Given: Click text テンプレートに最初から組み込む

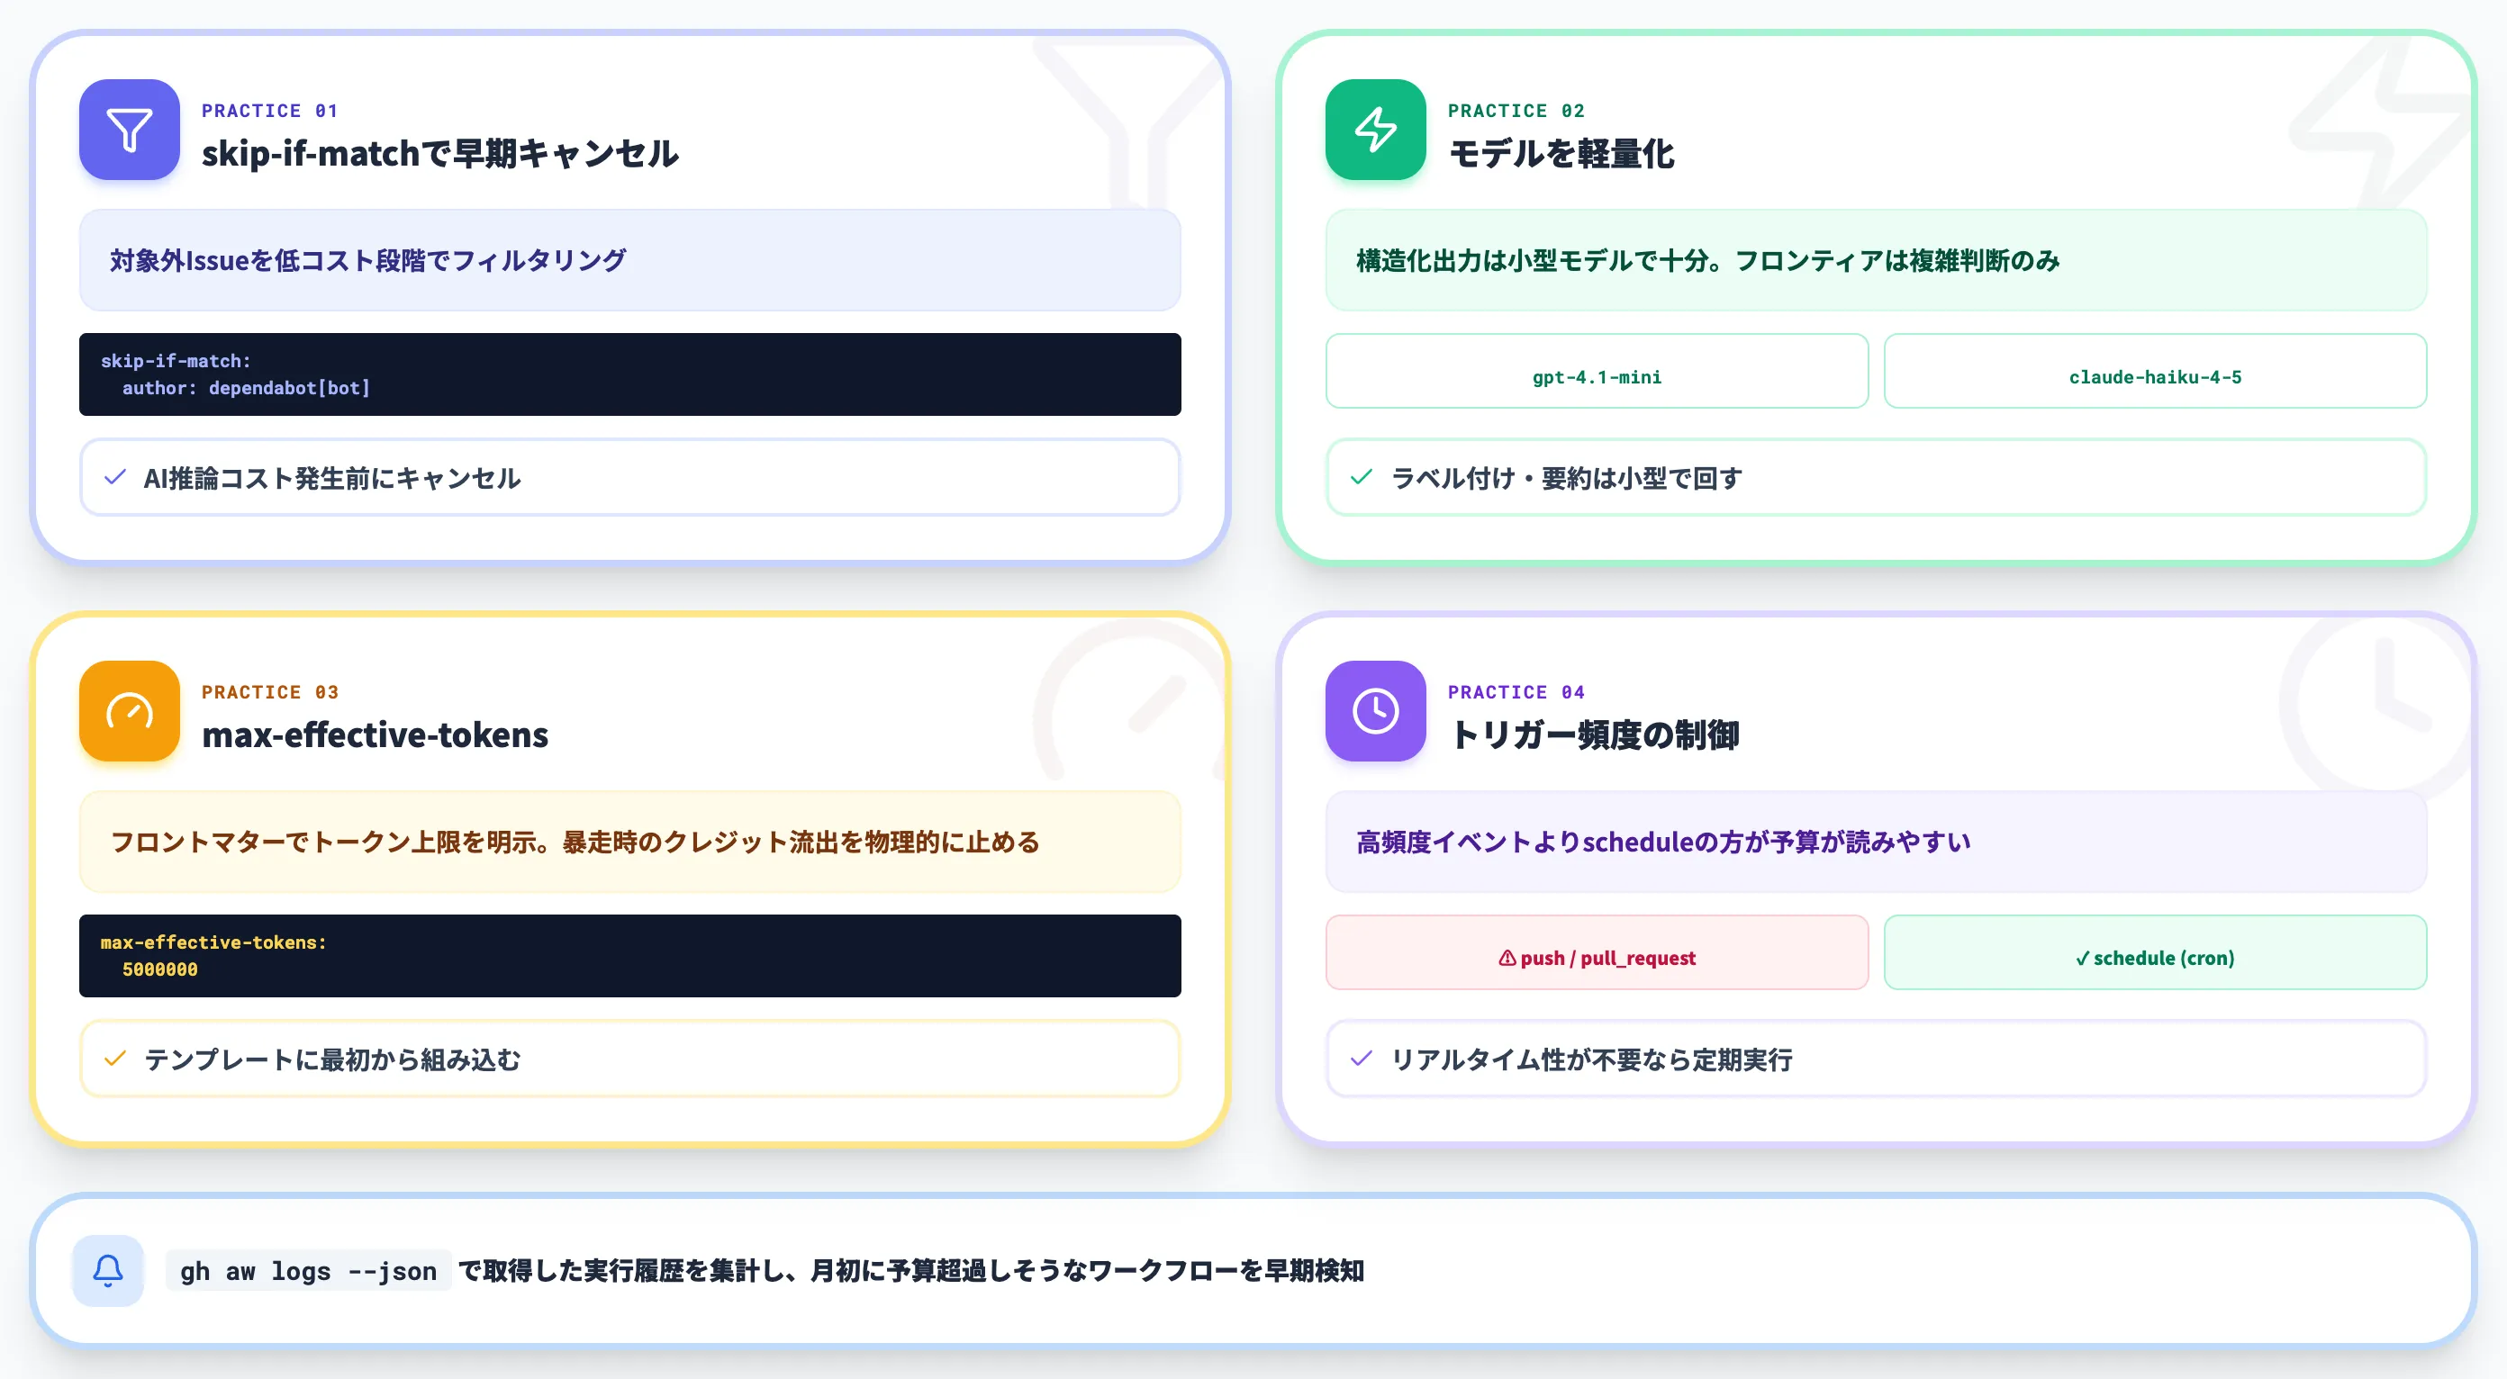Looking at the screenshot, I should 332,1060.
